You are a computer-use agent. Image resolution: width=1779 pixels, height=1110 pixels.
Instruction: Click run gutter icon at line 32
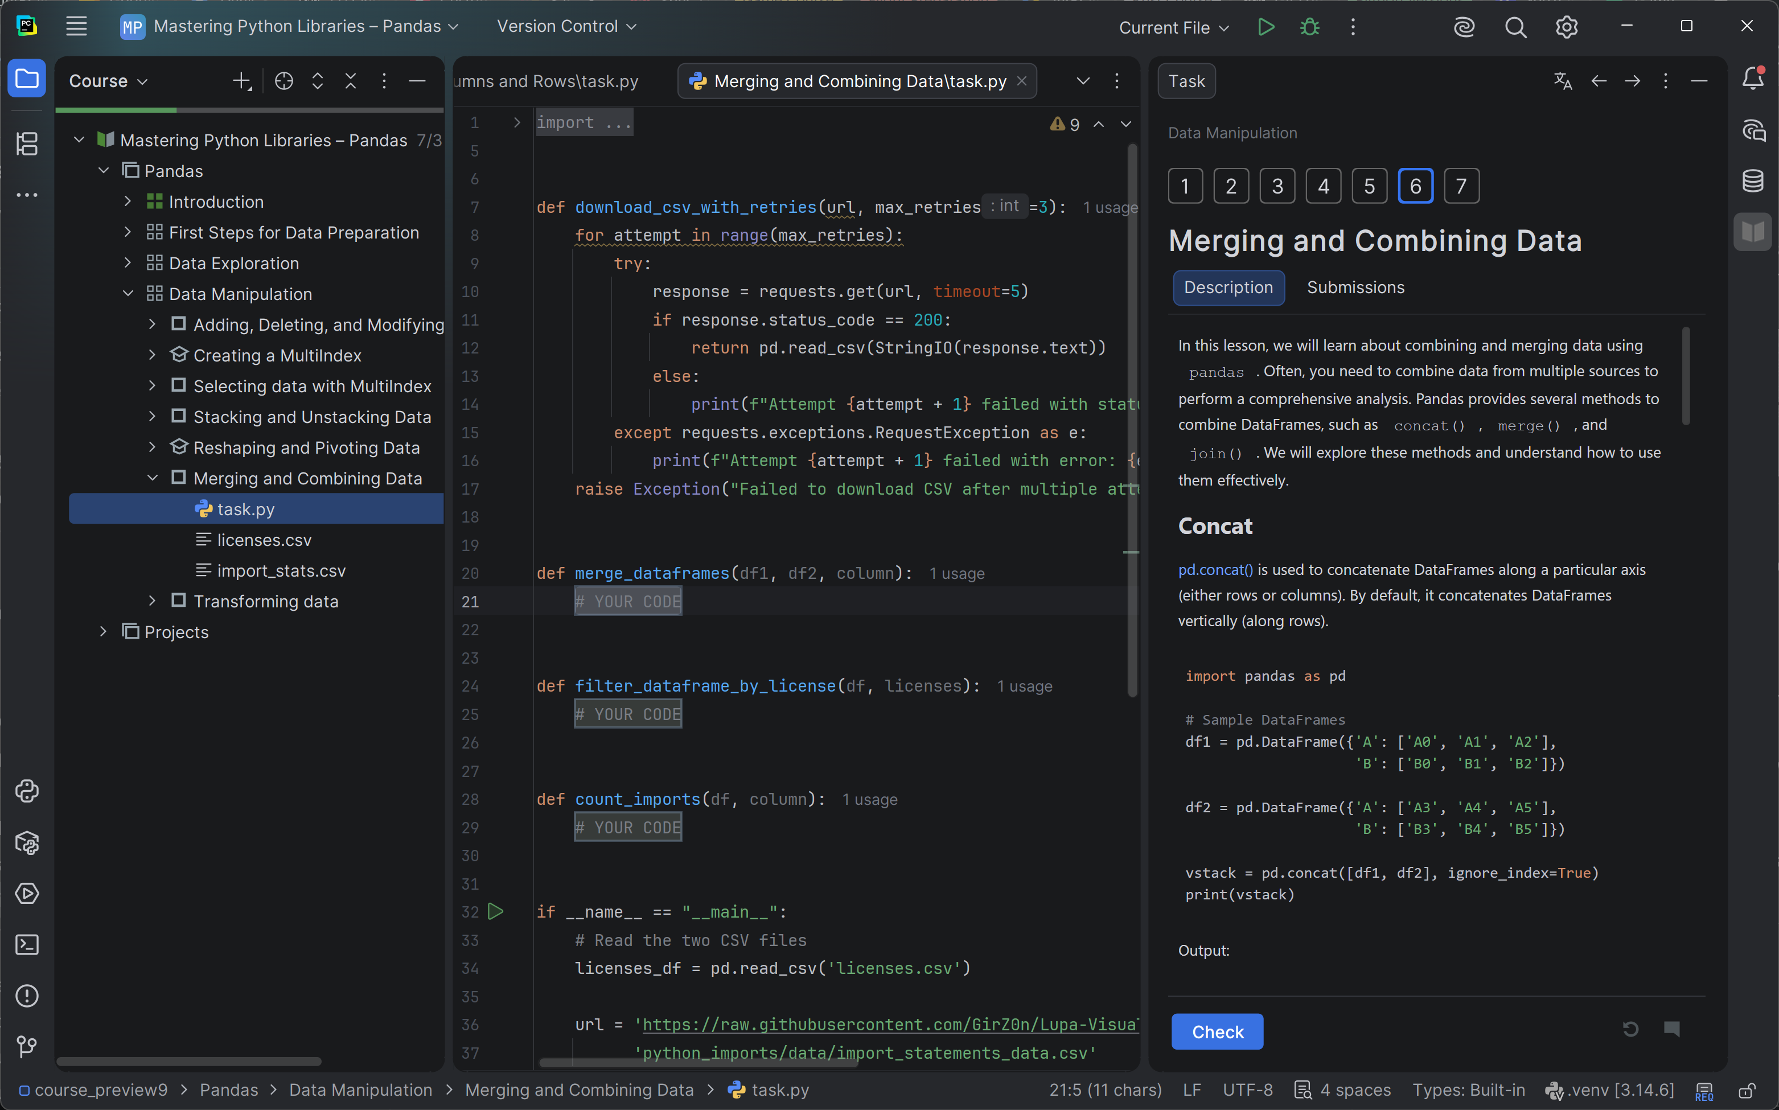point(496,912)
